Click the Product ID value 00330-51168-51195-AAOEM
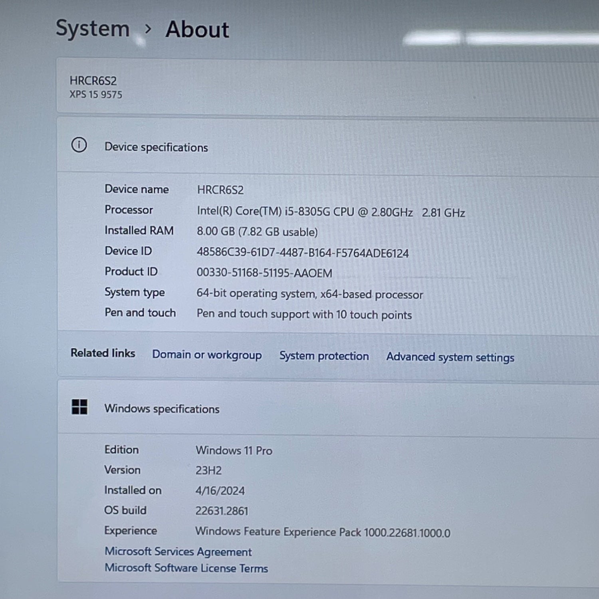Image resolution: width=599 pixels, height=599 pixels. 264,273
